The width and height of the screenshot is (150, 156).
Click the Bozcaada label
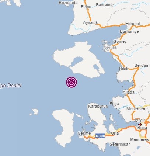[x=68, y=3]
